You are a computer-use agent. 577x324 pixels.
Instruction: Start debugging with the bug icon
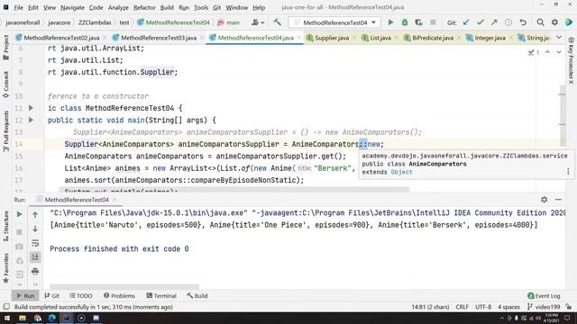coord(405,22)
